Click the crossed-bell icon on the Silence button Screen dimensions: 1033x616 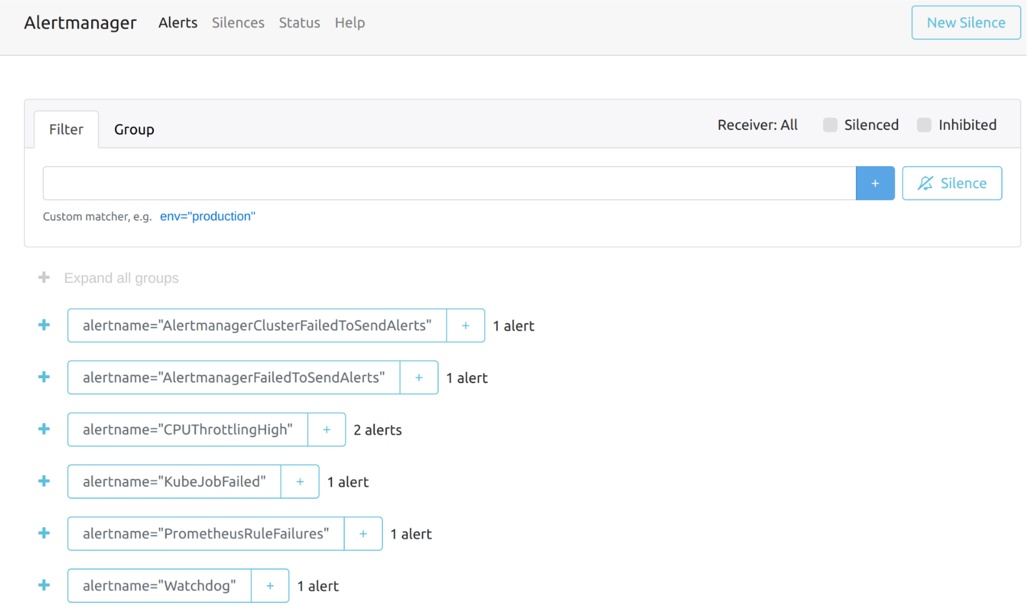click(925, 183)
